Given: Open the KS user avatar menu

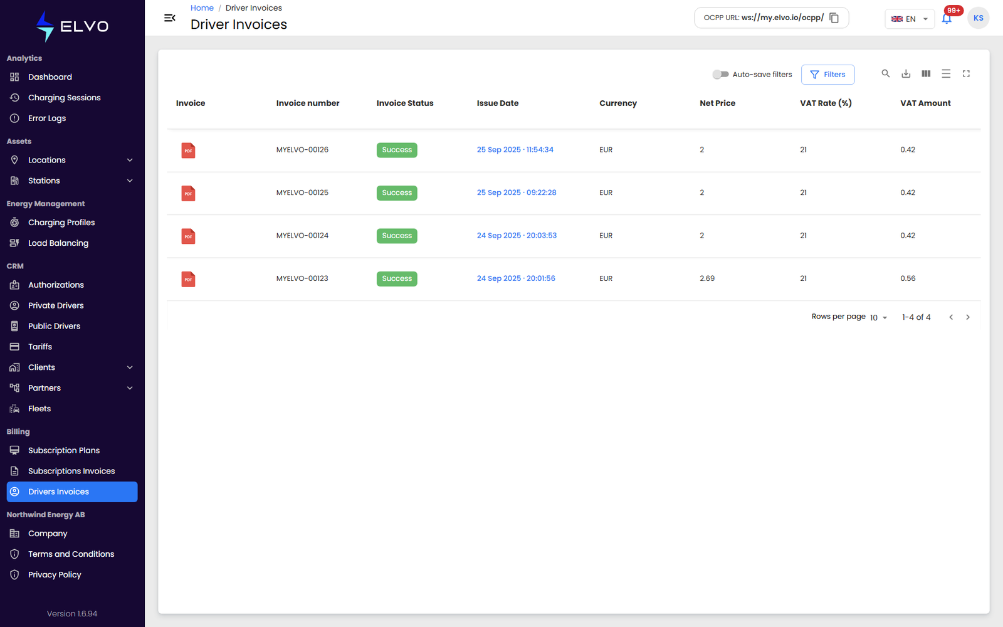Looking at the screenshot, I should [978, 18].
